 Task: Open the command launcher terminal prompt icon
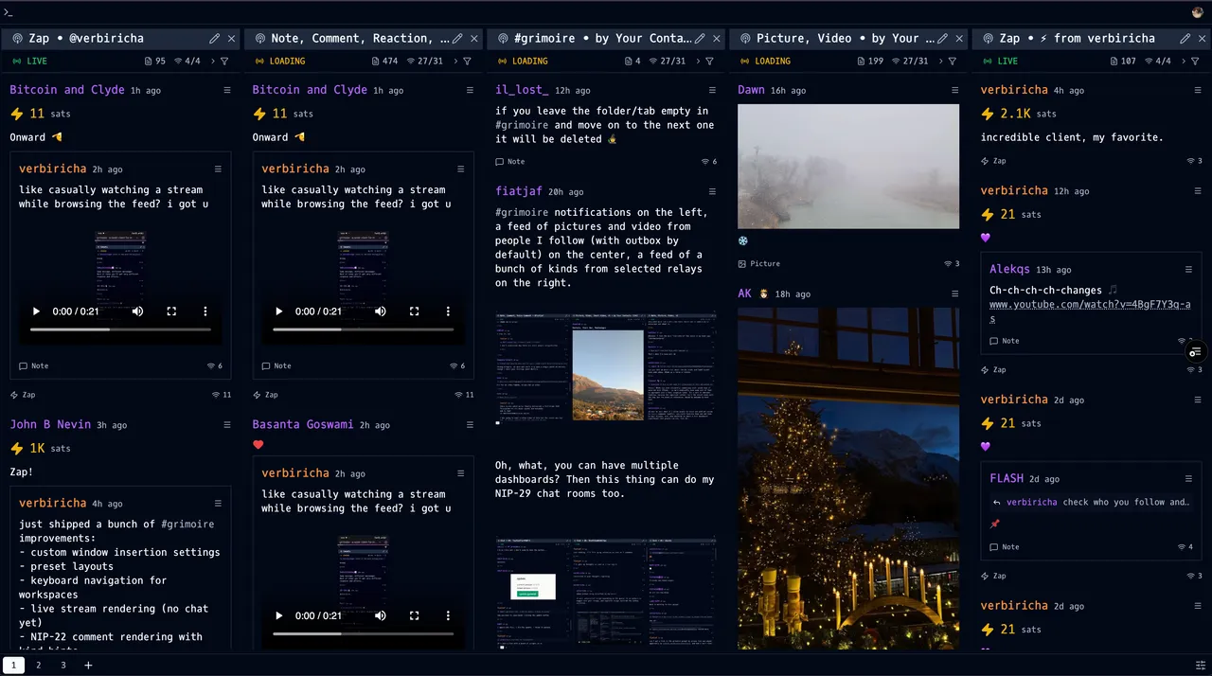tap(9, 11)
